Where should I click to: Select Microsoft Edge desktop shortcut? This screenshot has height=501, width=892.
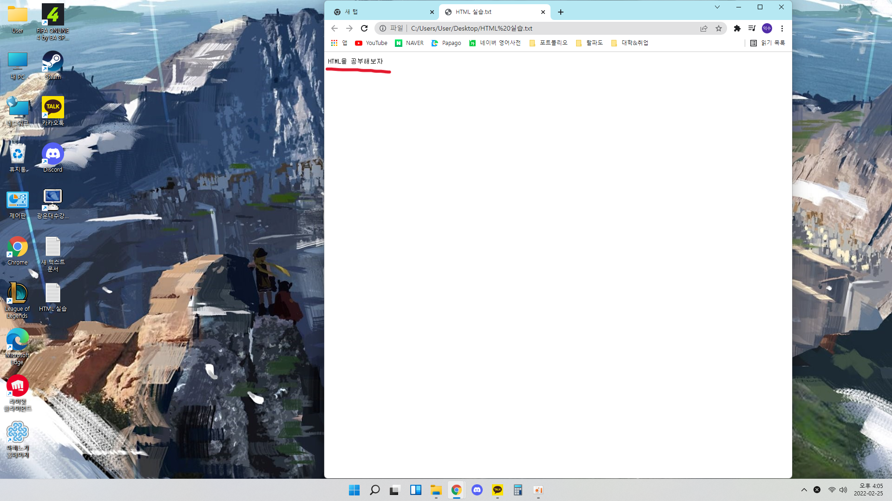click(x=18, y=347)
